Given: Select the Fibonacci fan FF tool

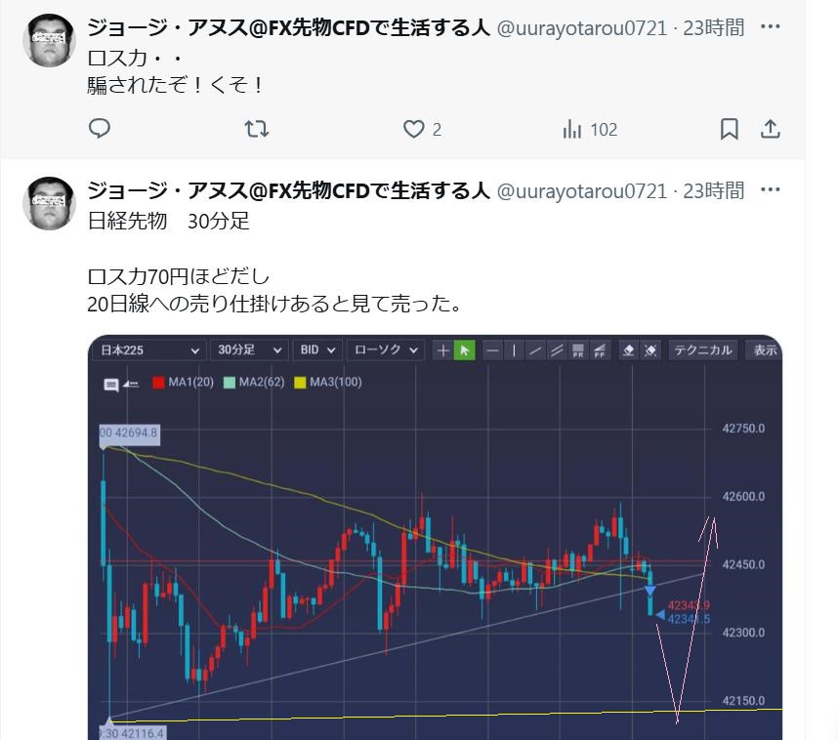Looking at the screenshot, I should click(599, 350).
